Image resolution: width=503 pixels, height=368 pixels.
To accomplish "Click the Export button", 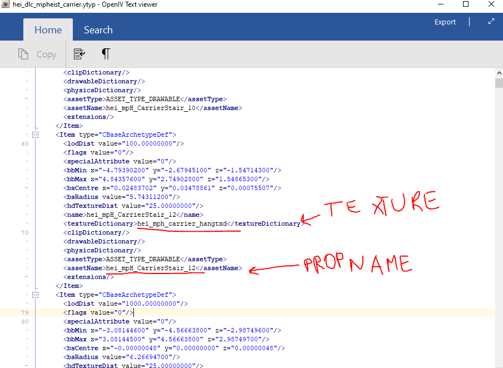I will coord(445,22).
